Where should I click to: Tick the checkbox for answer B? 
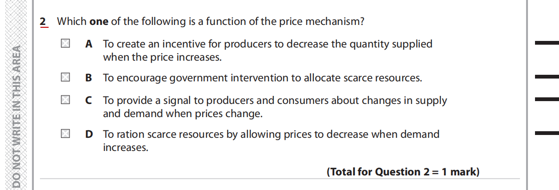tap(65, 78)
